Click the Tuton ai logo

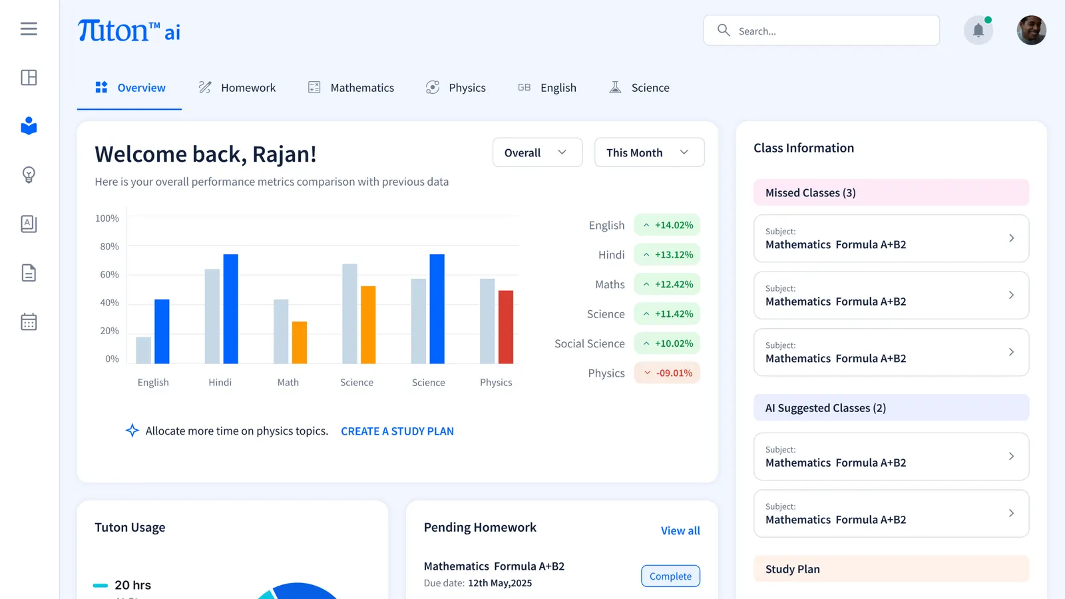point(129,31)
